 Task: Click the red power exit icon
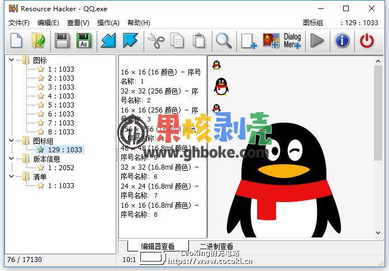point(367,41)
